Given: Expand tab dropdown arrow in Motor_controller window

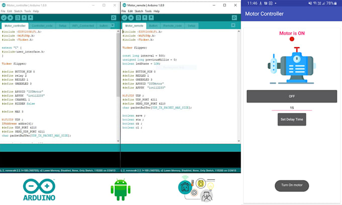Looking at the screenshot, I should [113, 26].
